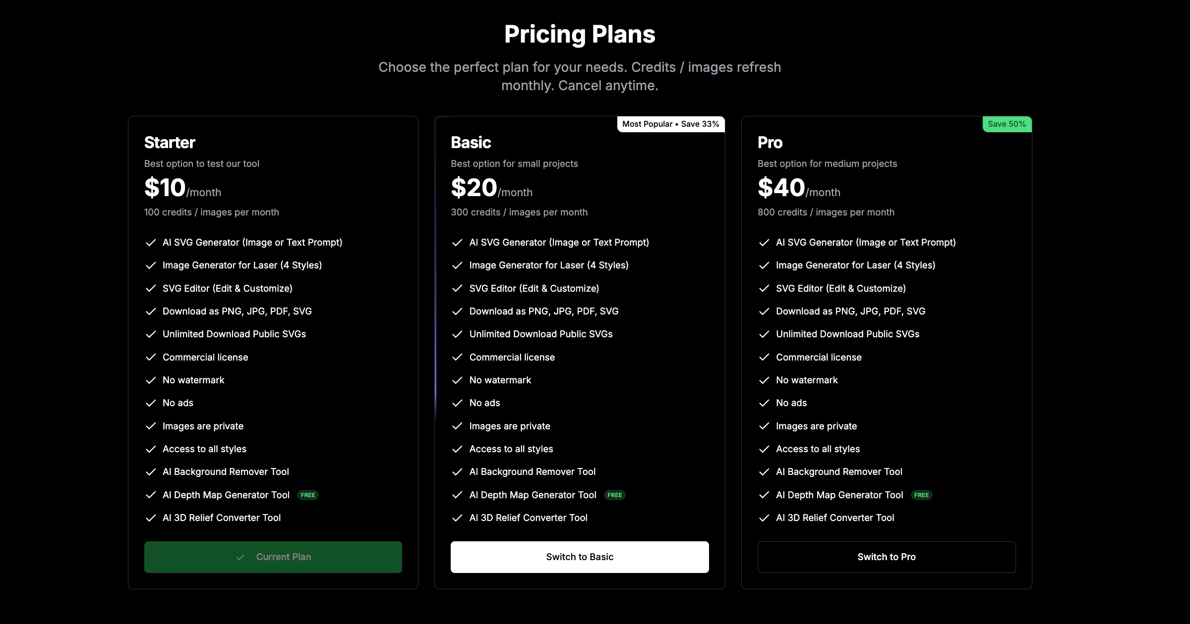Click the FREE badge on Basic's AI Depth Map Generator
This screenshot has width=1190, height=624.
pyautogui.click(x=614, y=495)
